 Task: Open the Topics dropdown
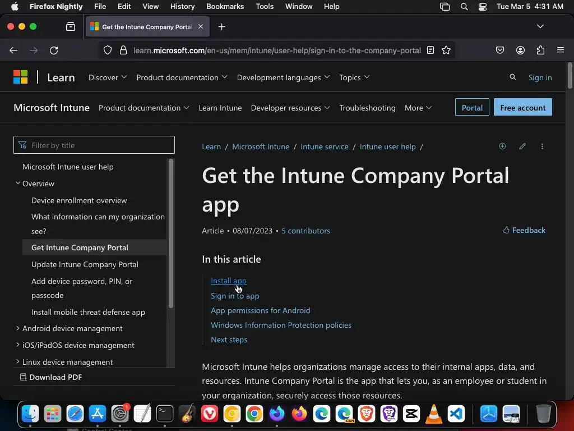(354, 77)
